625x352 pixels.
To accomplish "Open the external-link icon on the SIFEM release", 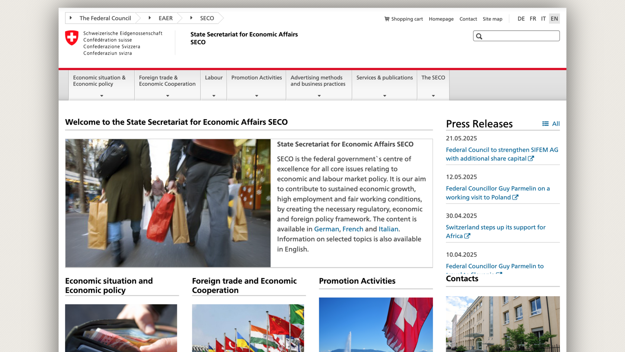I will point(531,158).
